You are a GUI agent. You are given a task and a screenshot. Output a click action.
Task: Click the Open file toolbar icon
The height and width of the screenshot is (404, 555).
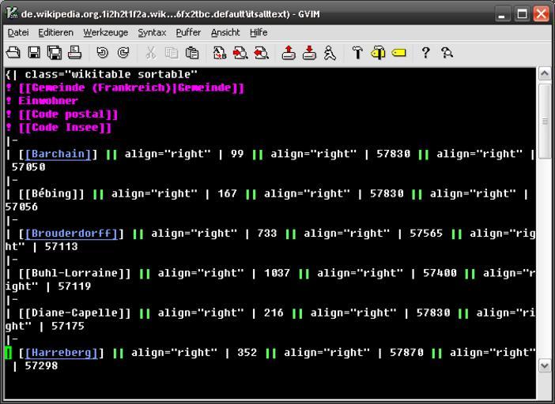13,53
